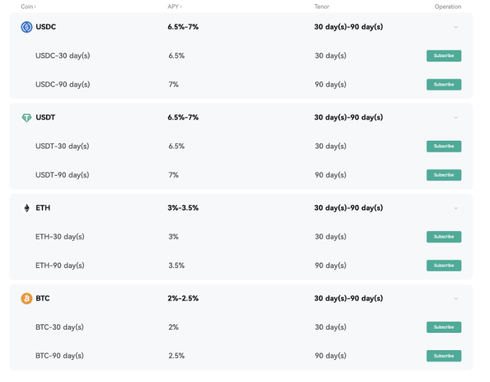Viewport: 490px width, 382px height.
Task: Subscribe to USDT-90 day(s) product
Action: point(443,175)
